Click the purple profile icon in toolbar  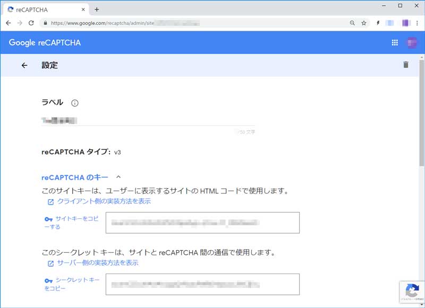tap(406, 23)
